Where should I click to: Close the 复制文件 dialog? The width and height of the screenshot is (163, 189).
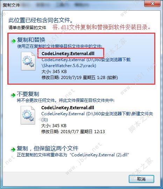pos(153,4)
